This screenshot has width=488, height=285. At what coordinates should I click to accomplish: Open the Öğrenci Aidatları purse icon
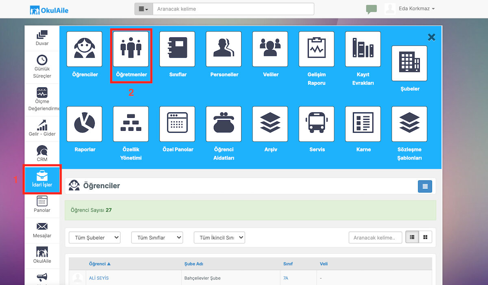224,124
